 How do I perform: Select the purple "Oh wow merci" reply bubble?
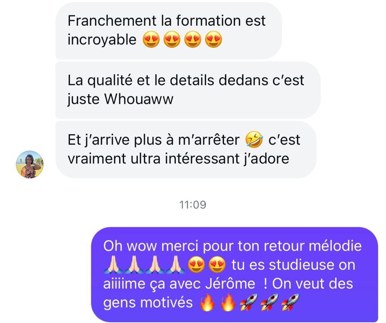pos(235,274)
